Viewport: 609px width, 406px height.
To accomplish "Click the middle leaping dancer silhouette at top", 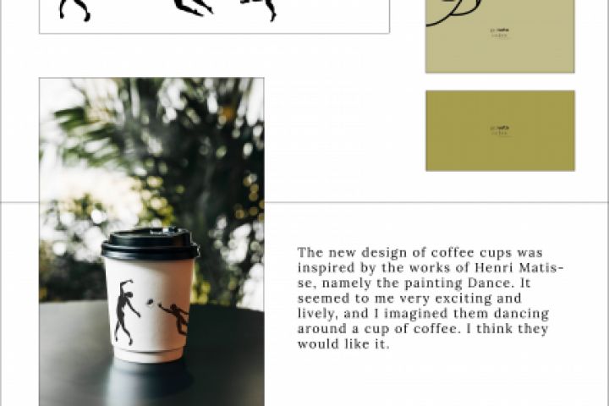I will pos(194,8).
